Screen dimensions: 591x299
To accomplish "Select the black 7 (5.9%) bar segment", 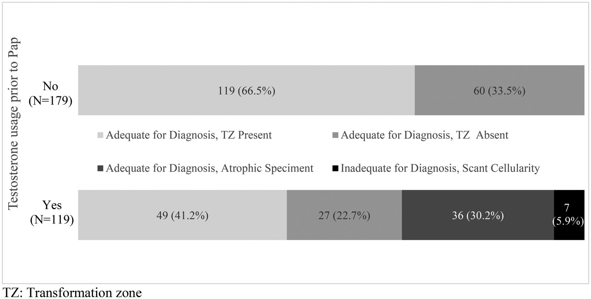I will point(569,215).
